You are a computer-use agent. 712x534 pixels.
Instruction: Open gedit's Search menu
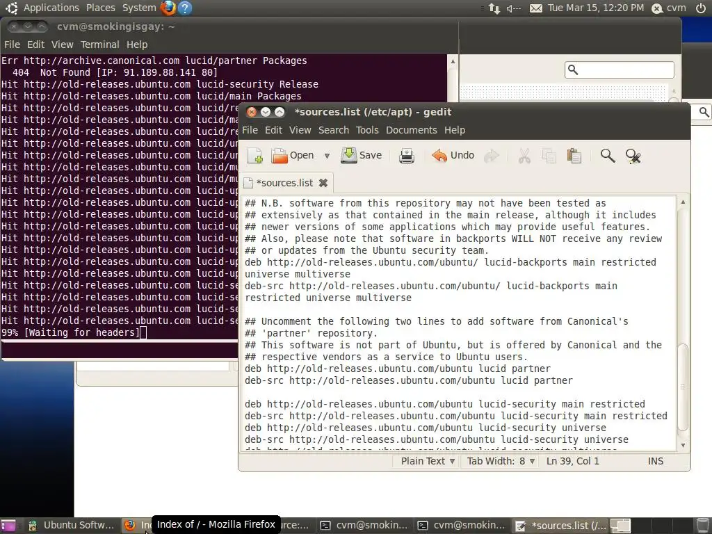pyautogui.click(x=334, y=130)
